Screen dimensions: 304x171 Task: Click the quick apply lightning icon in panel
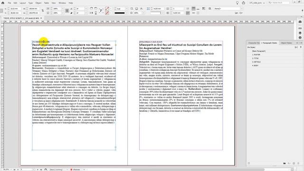(301, 47)
